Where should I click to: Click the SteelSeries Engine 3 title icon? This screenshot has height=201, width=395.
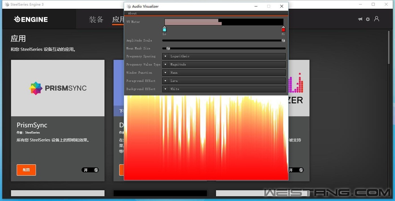click(7, 4)
